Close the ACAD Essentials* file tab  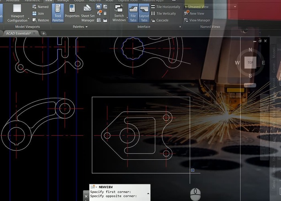[34, 33]
